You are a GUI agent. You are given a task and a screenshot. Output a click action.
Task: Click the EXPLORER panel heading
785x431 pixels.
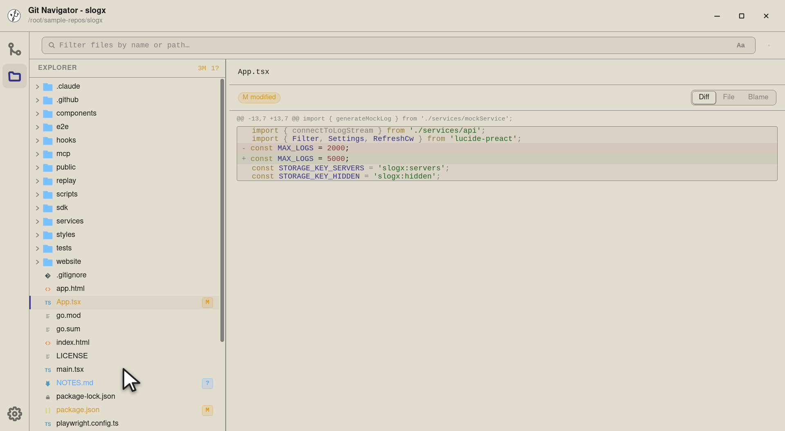pos(57,68)
